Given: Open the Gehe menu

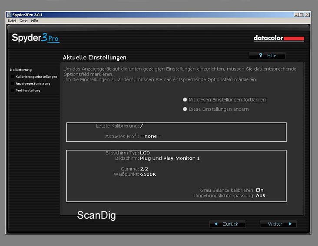Looking at the screenshot, I should tap(23, 21).
